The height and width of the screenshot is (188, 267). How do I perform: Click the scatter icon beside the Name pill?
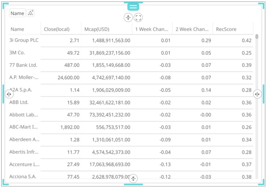click(31, 13)
